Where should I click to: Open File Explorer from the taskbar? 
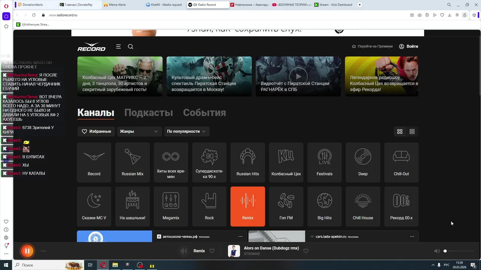click(x=115, y=265)
